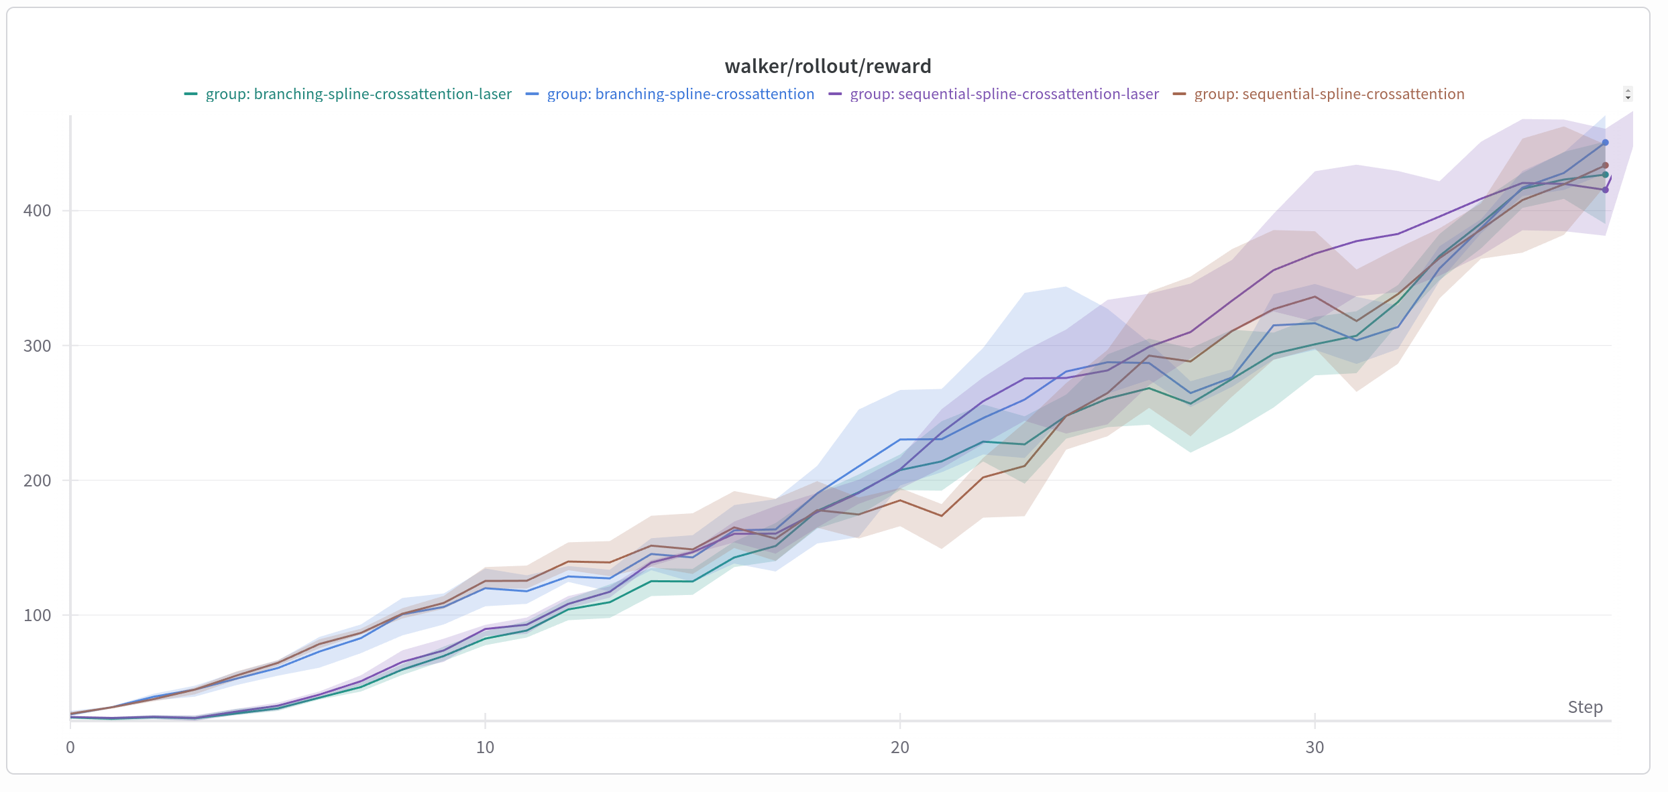Click the 10 tick label on x-axis
1668x792 pixels.
coord(485,748)
